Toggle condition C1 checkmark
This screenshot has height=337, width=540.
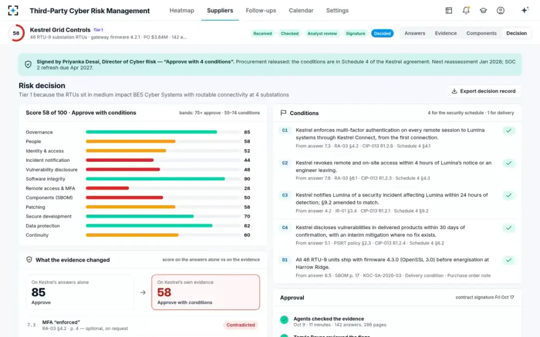pyautogui.click(x=509, y=131)
